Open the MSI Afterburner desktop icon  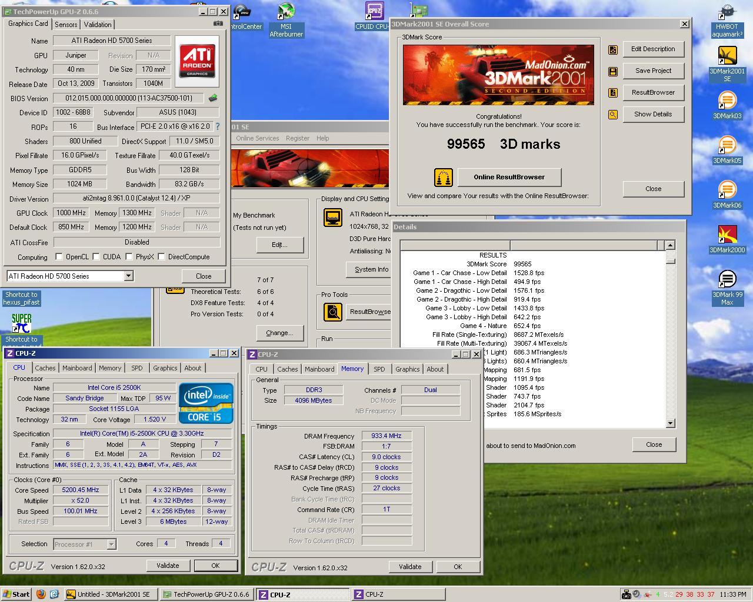(286, 19)
